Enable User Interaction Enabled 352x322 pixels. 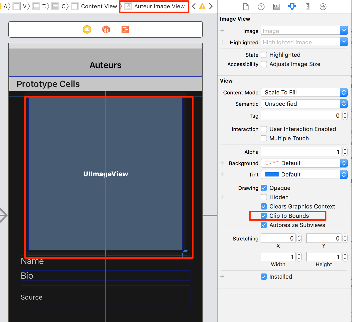pyautogui.click(x=263, y=129)
